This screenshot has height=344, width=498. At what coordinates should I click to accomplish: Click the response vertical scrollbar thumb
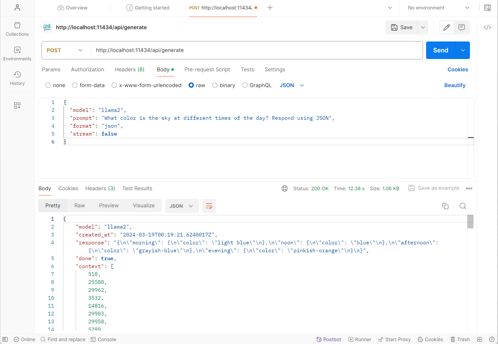pos(470,221)
